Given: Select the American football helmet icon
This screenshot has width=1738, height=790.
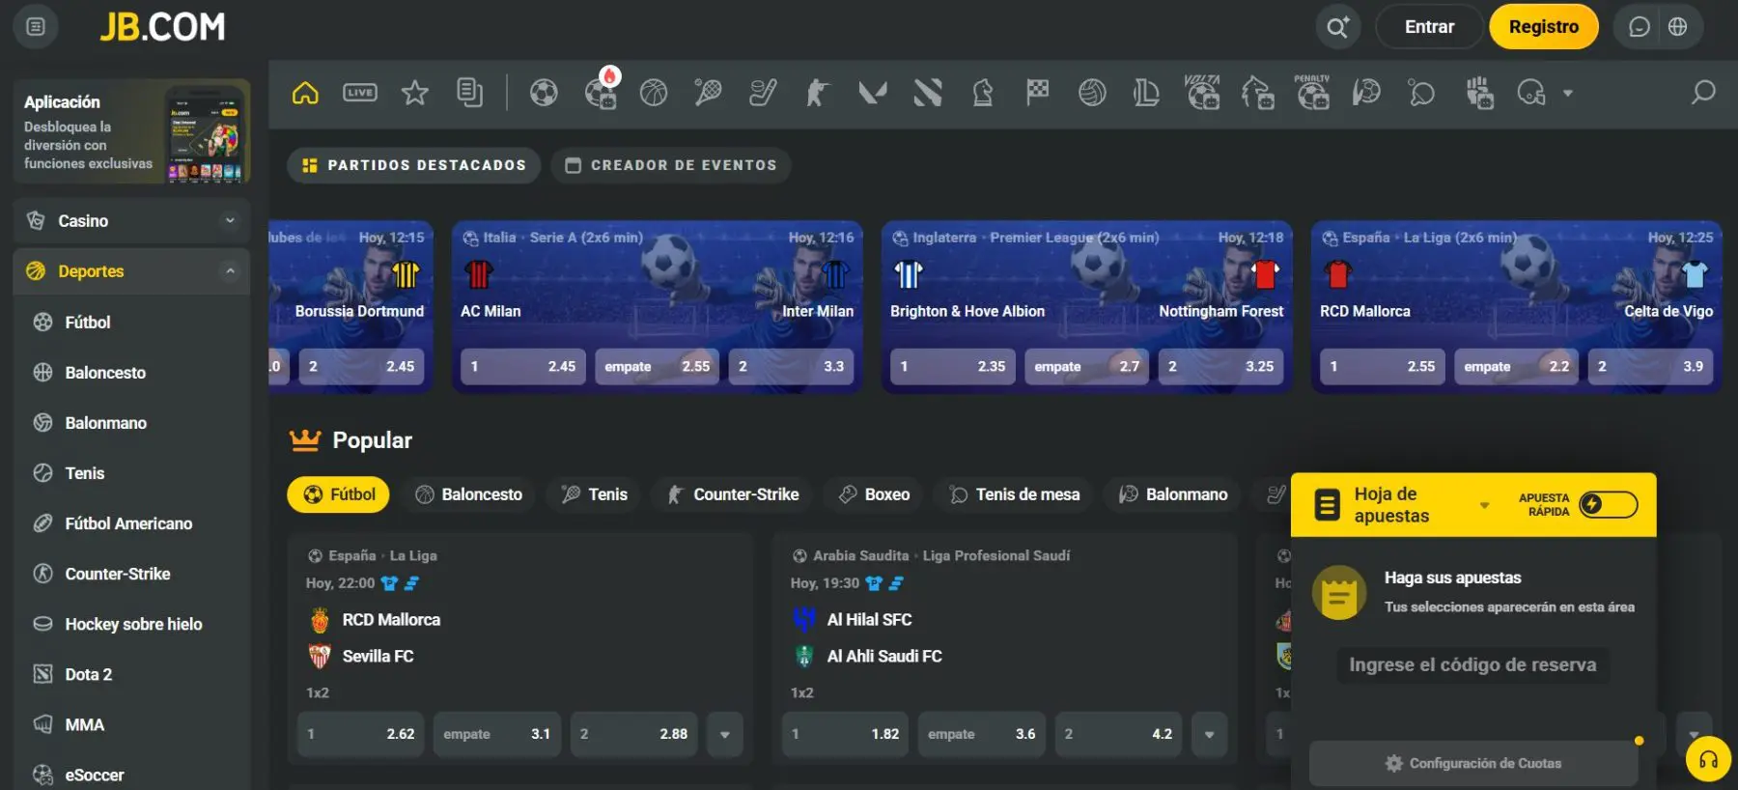Looking at the screenshot, I should pos(1531,93).
